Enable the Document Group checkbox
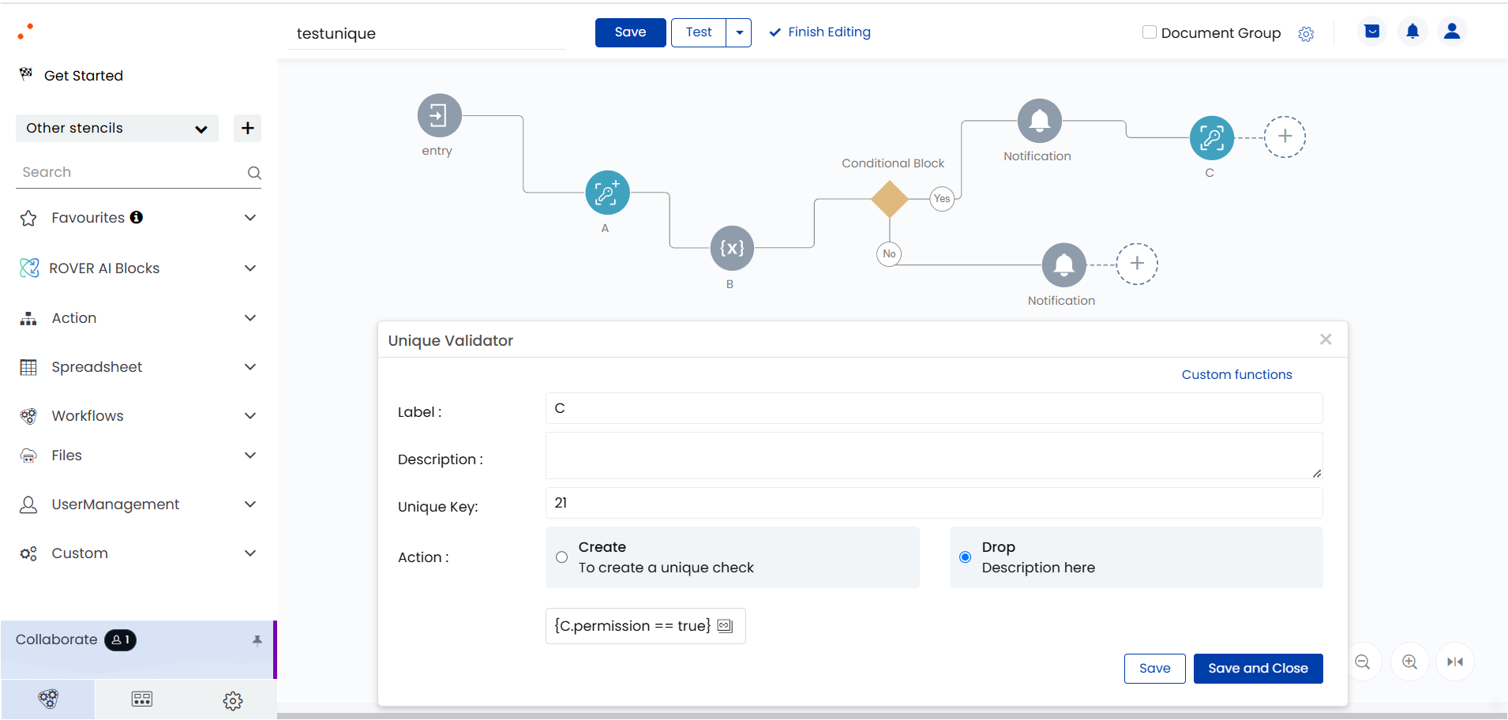 (1150, 32)
